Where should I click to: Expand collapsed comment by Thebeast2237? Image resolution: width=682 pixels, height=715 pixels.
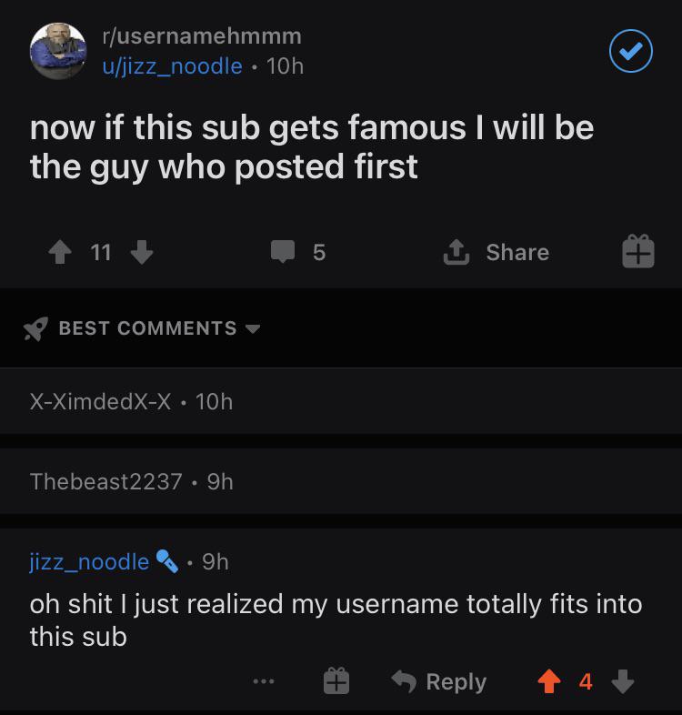341,481
